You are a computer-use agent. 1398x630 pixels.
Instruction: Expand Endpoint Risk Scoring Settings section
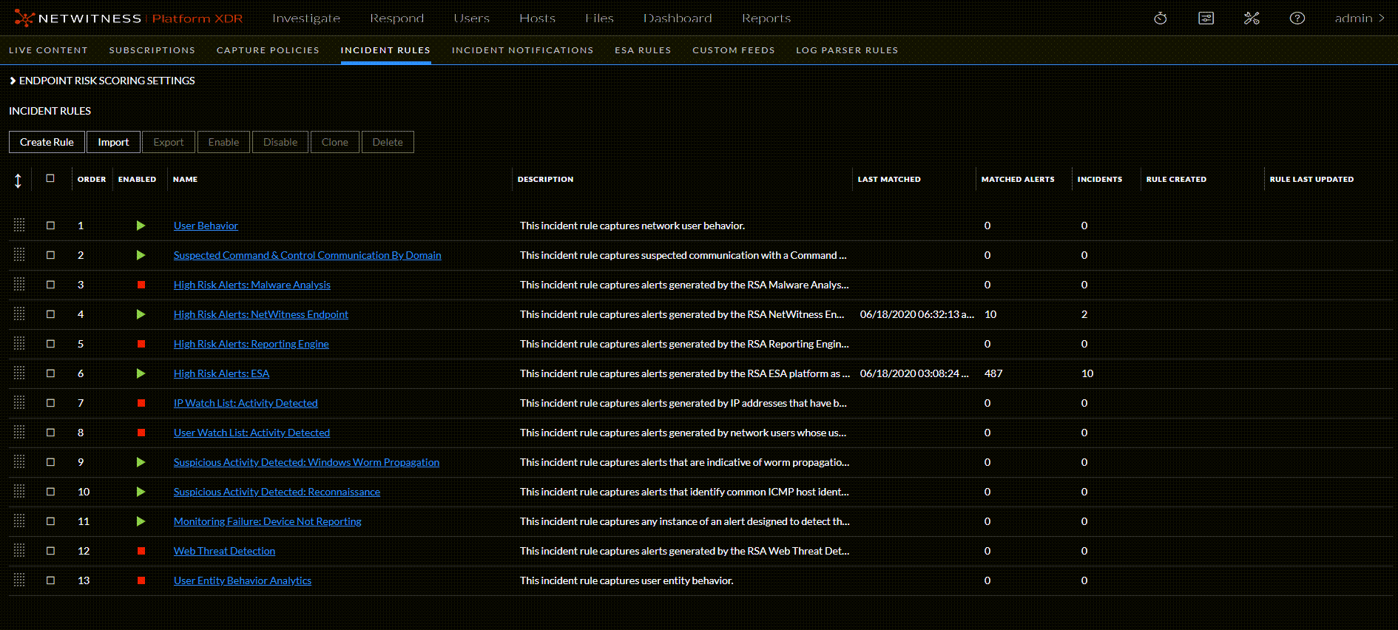click(x=102, y=81)
